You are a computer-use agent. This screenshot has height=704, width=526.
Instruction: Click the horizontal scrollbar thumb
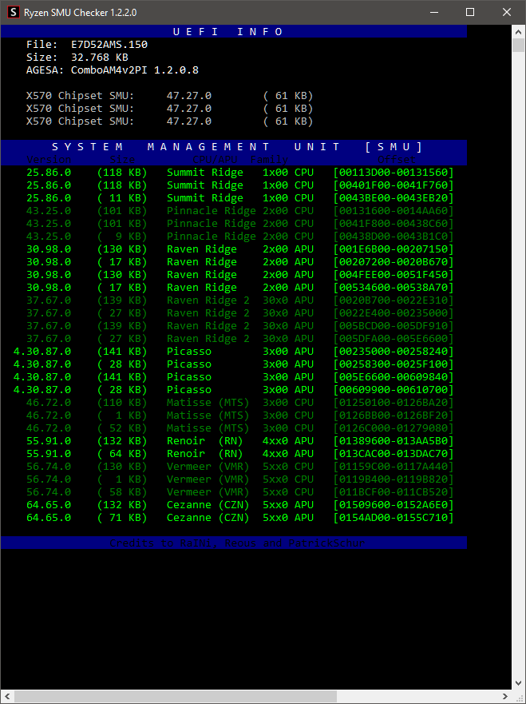pos(176,697)
